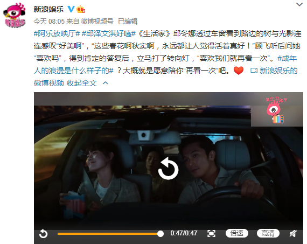Click the caret arrow beside 收起全文
The height and width of the screenshot is (244, 307).
click(x=106, y=83)
